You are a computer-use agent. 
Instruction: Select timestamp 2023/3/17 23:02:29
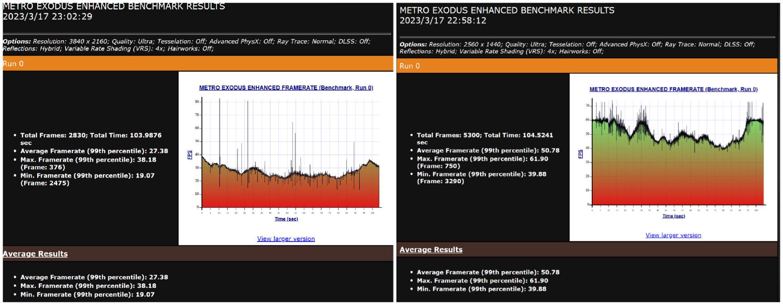coord(48,17)
